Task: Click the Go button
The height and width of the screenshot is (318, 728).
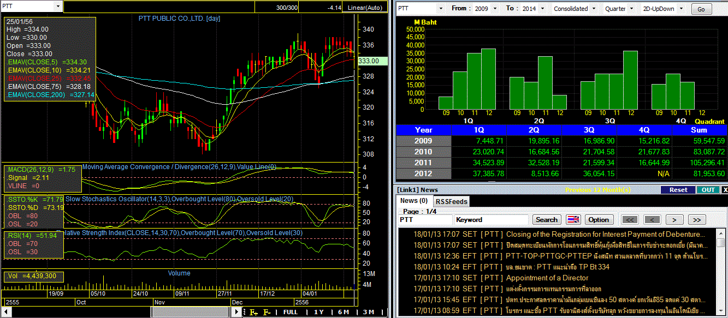Action: click(x=702, y=9)
